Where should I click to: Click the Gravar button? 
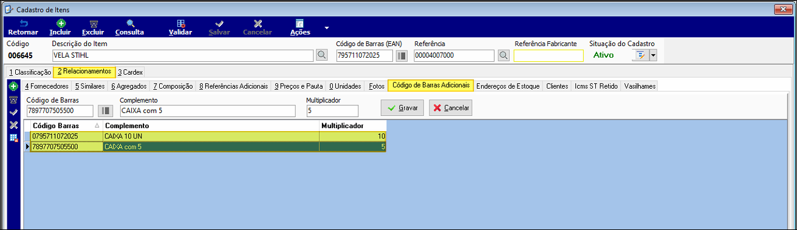tap(402, 107)
